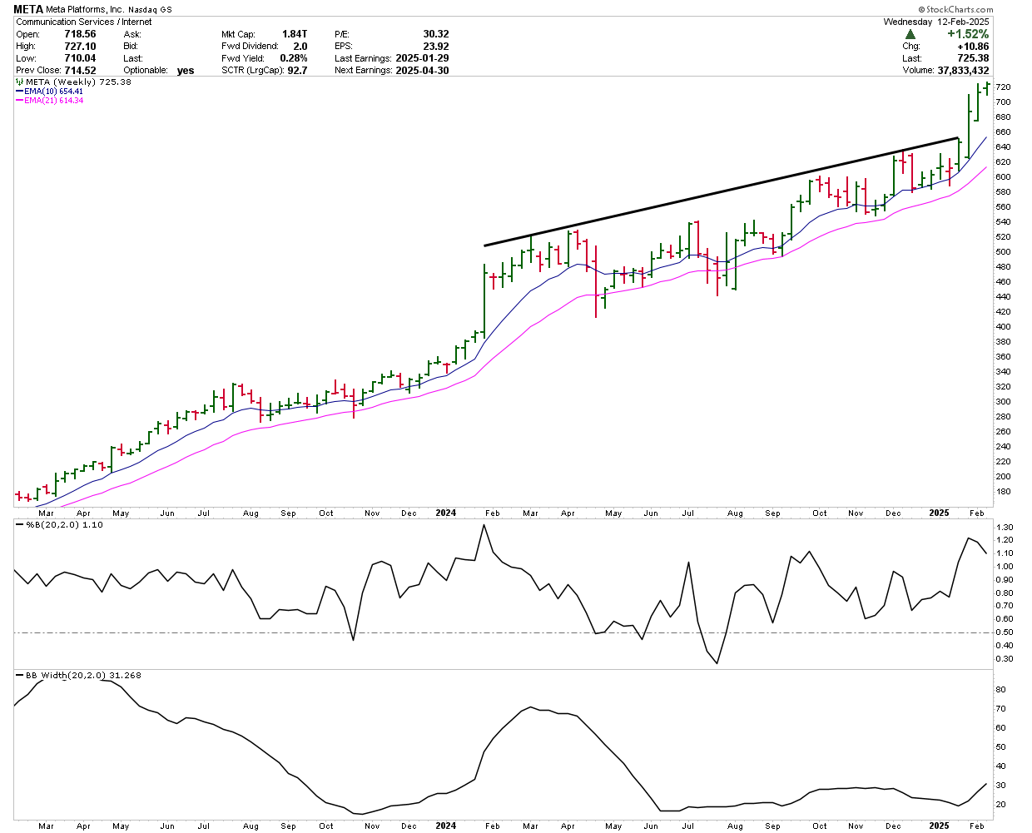1032x833 pixels.
Task: Click the Mkt Cap value 1.84T
Action: [295, 34]
